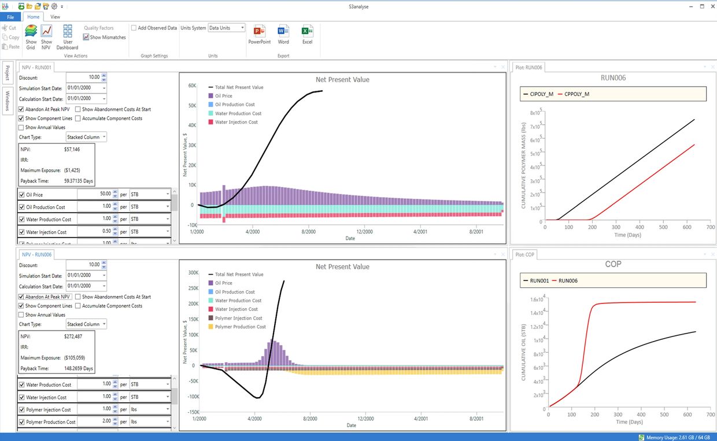Open the User Dashboard
The width and height of the screenshot is (717, 441).
[68, 32]
